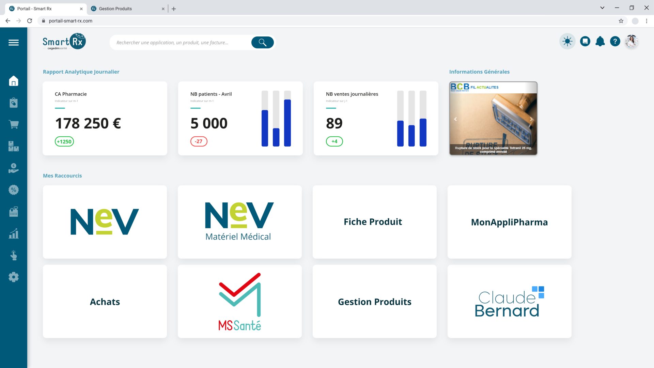
Task: Open the user profile avatar
Action: pos(632,42)
